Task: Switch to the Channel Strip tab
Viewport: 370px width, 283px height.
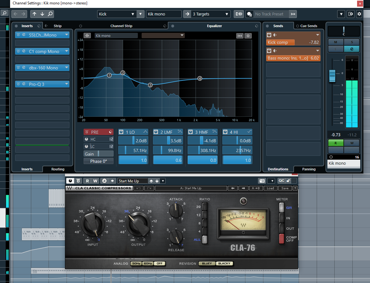Action: tap(121, 26)
